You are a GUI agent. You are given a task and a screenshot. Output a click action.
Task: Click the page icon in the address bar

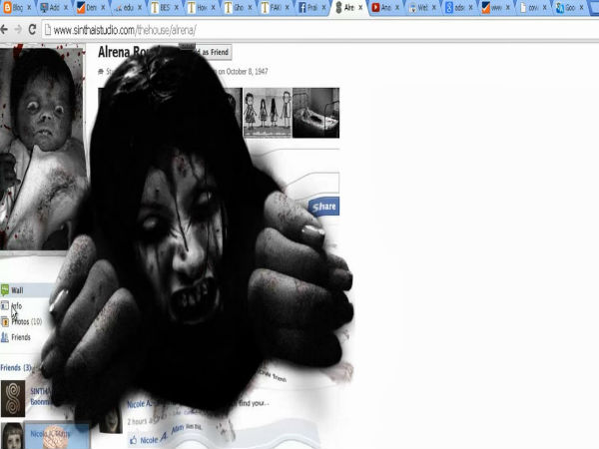tap(48, 30)
